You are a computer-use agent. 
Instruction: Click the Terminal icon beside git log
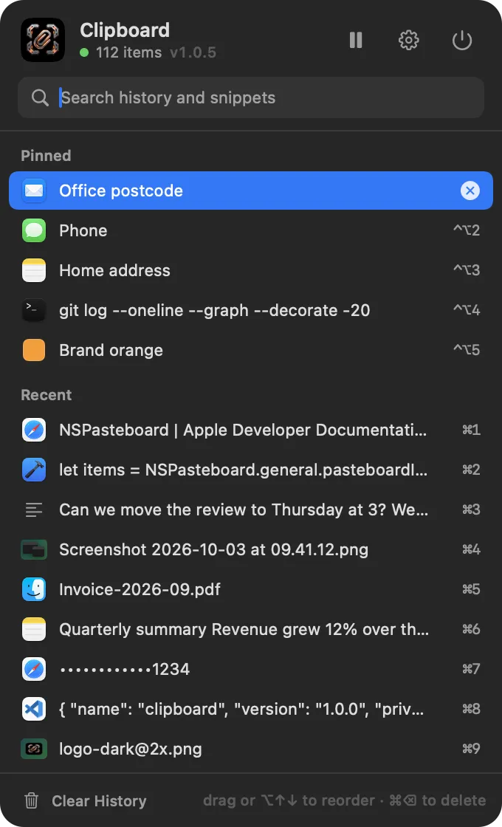(x=34, y=310)
